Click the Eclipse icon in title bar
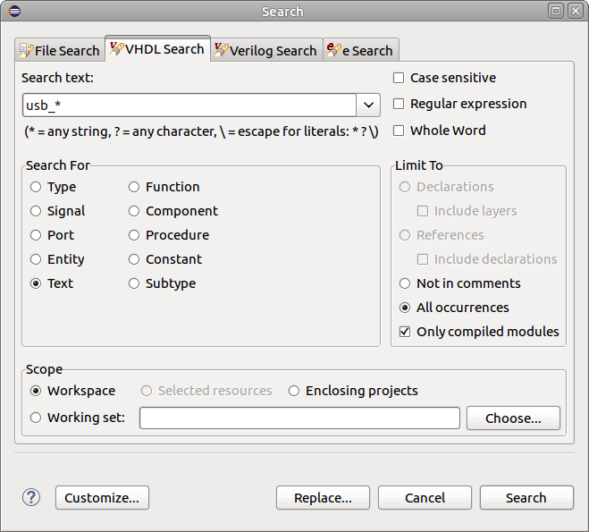Screen dimensions: 589x532 pyautogui.click(x=14, y=12)
